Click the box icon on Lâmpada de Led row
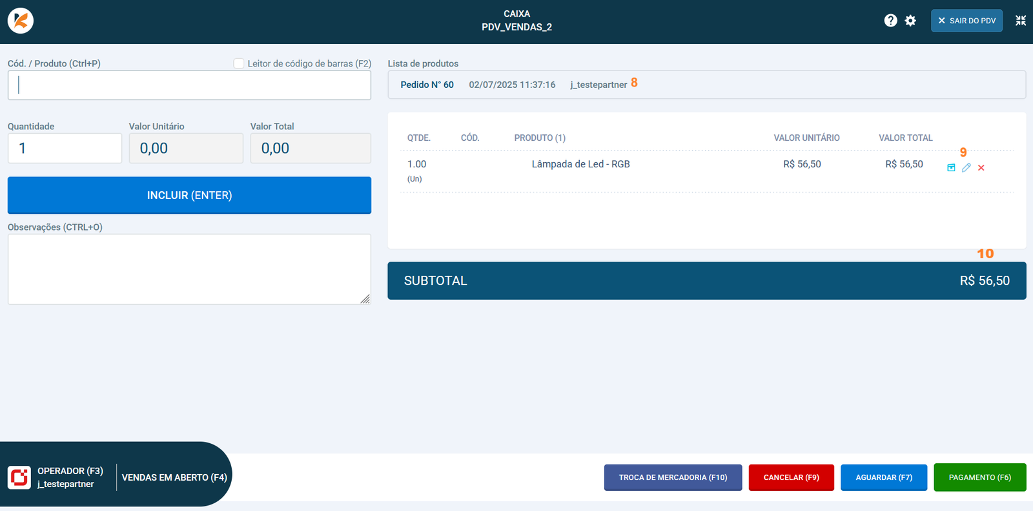Image resolution: width=1033 pixels, height=511 pixels. coord(951,168)
